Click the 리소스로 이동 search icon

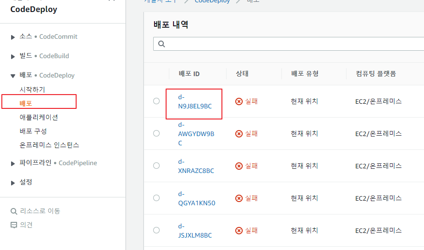coord(13,211)
